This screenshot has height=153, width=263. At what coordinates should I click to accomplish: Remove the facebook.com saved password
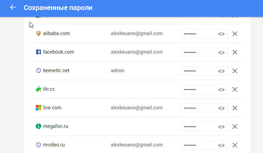(235, 52)
